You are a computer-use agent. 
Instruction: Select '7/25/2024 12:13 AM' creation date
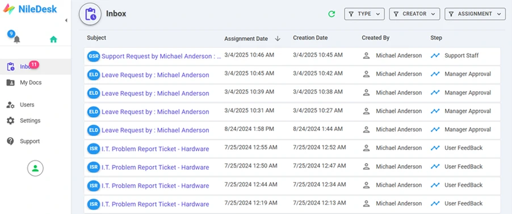point(320,203)
